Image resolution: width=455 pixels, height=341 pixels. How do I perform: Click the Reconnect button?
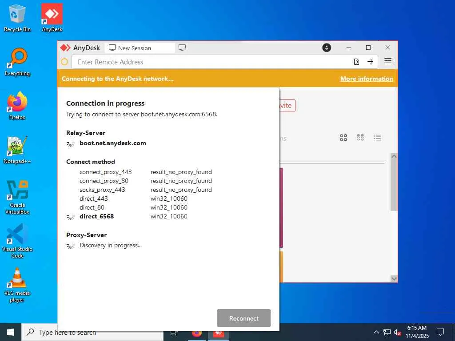point(244,318)
